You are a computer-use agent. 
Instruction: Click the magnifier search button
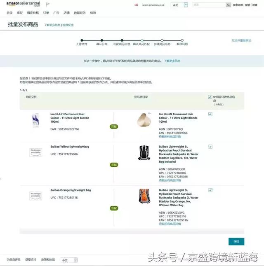[228, 5]
